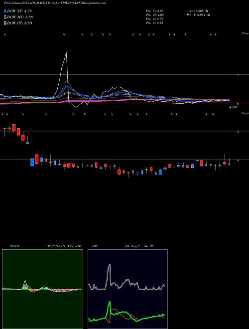This screenshot has width=249, height=329.
Task: Click the 4.30 price label
Action: click(x=233, y=107)
